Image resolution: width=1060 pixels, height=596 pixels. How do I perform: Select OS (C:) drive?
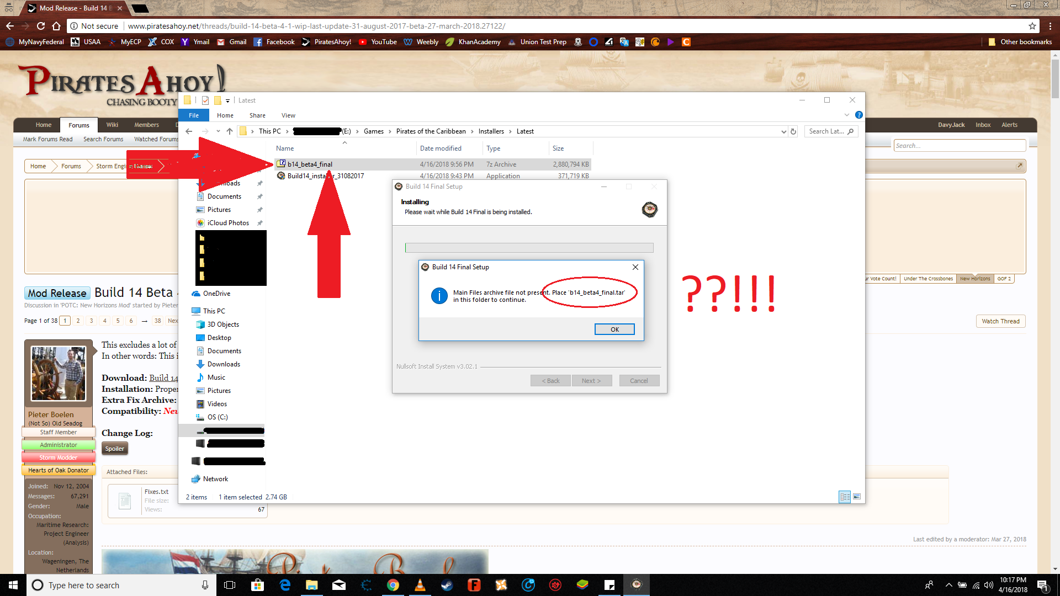218,417
